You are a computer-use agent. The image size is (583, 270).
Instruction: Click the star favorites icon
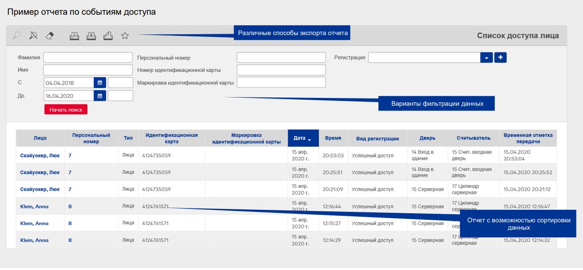pos(125,36)
